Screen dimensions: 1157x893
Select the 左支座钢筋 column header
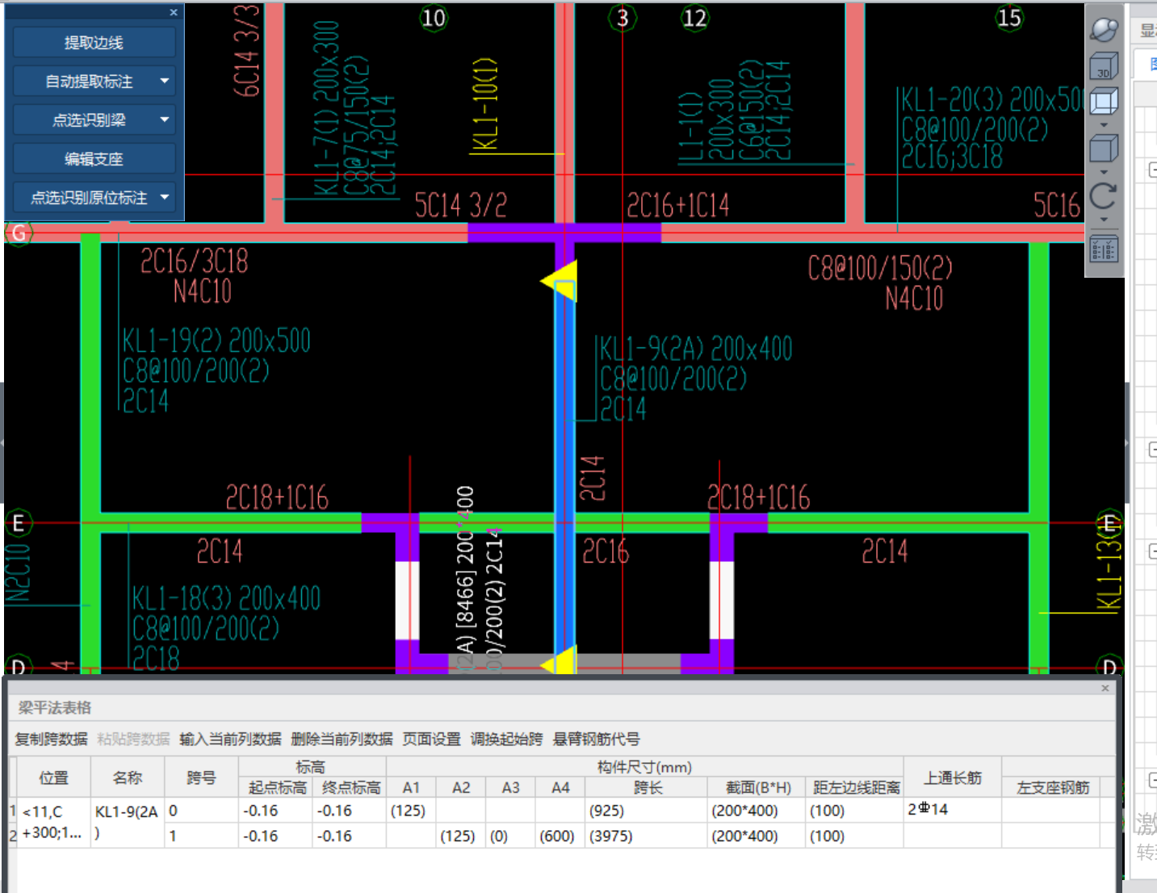1052,787
